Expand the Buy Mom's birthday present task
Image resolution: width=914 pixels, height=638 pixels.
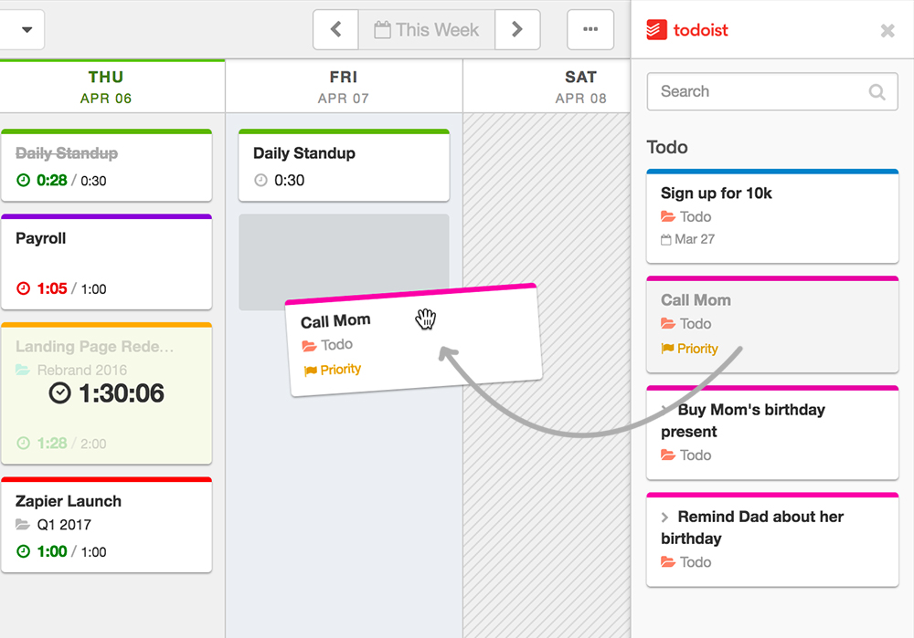click(665, 410)
